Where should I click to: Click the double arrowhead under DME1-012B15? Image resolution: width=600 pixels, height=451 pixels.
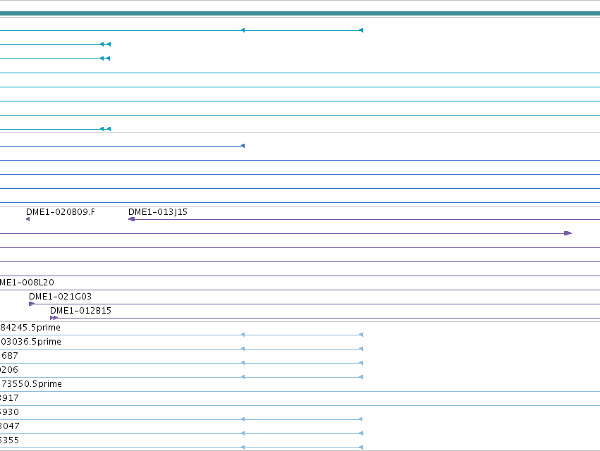click(x=54, y=318)
